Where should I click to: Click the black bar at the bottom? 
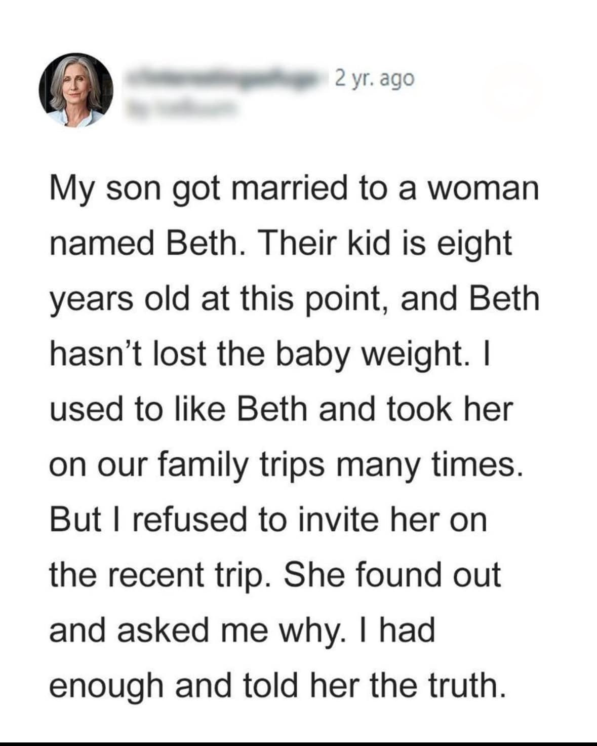click(x=298, y=743)
